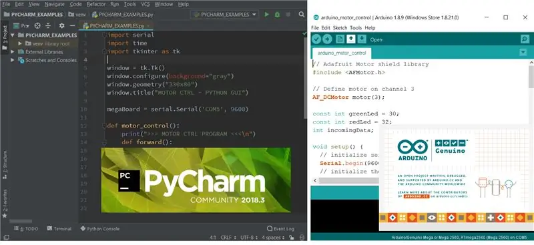534x245 pixels.
Task: Open PyCharm Navigate menu
Action: pyautogui.click(x=55, y=4)
